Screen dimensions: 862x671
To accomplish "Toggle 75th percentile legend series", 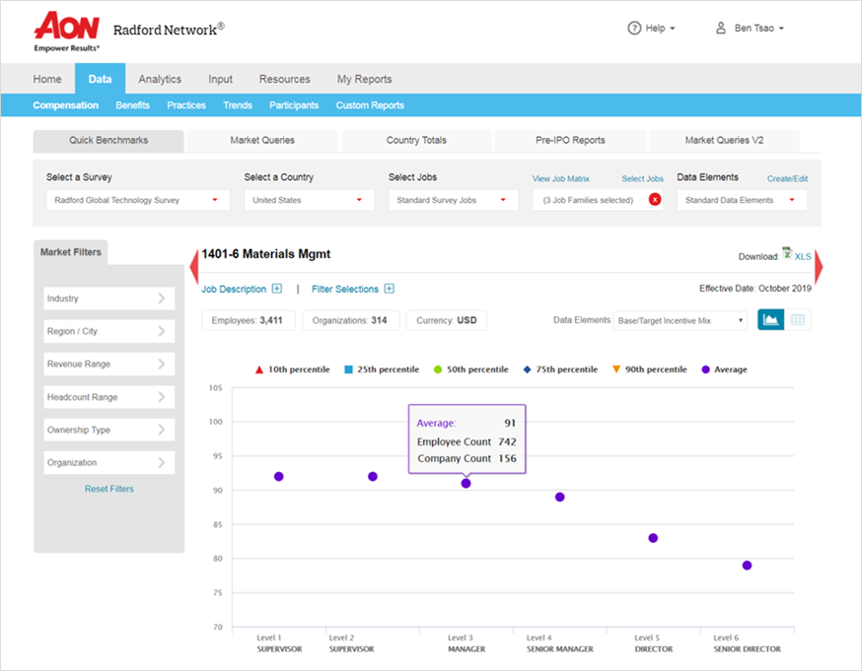I will click(x=560, y=369).
